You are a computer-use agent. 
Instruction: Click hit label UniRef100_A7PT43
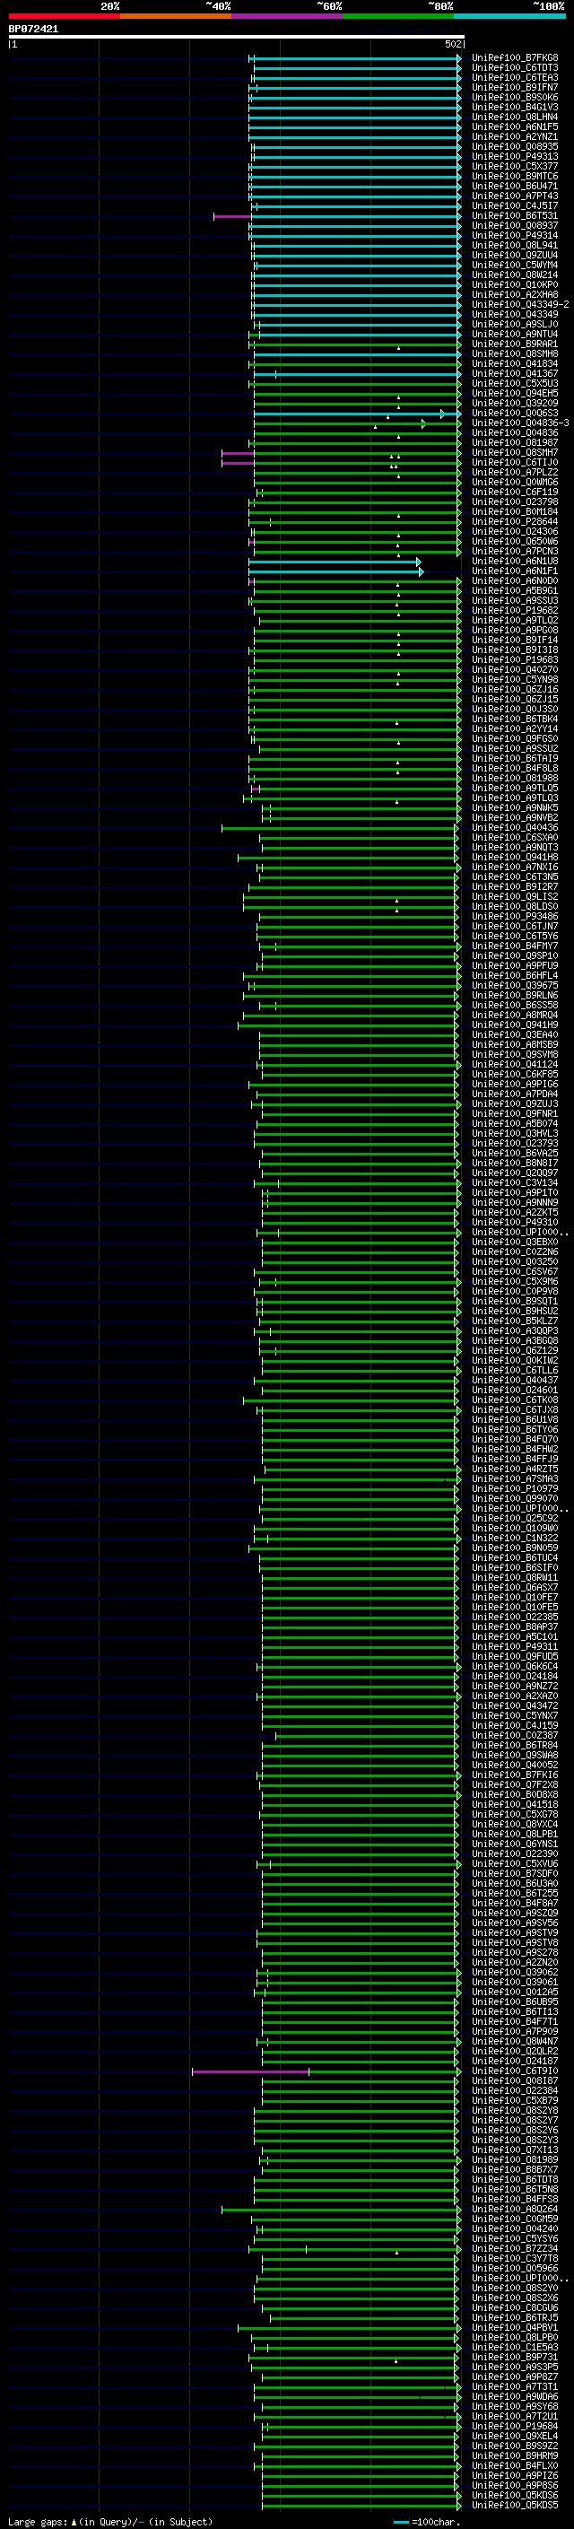point(515,196)
